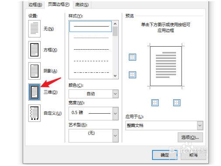Select the fine dotted line style
The height and width of the screenshot is (166, 221).
tap(91, 38)
